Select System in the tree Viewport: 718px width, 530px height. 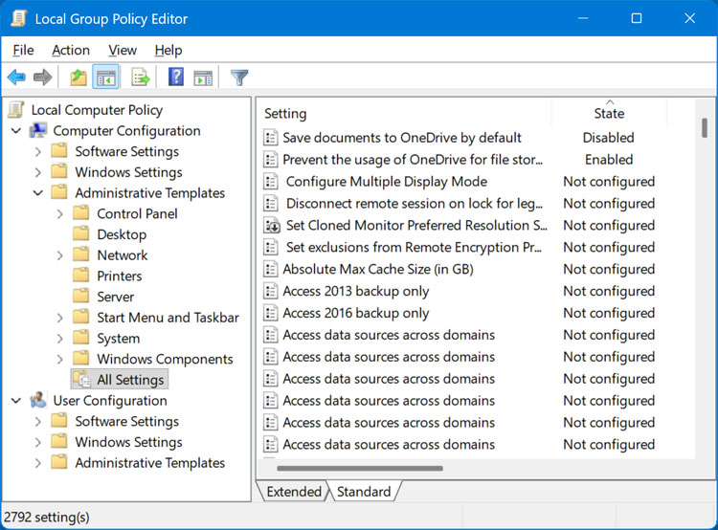(118, 339)
